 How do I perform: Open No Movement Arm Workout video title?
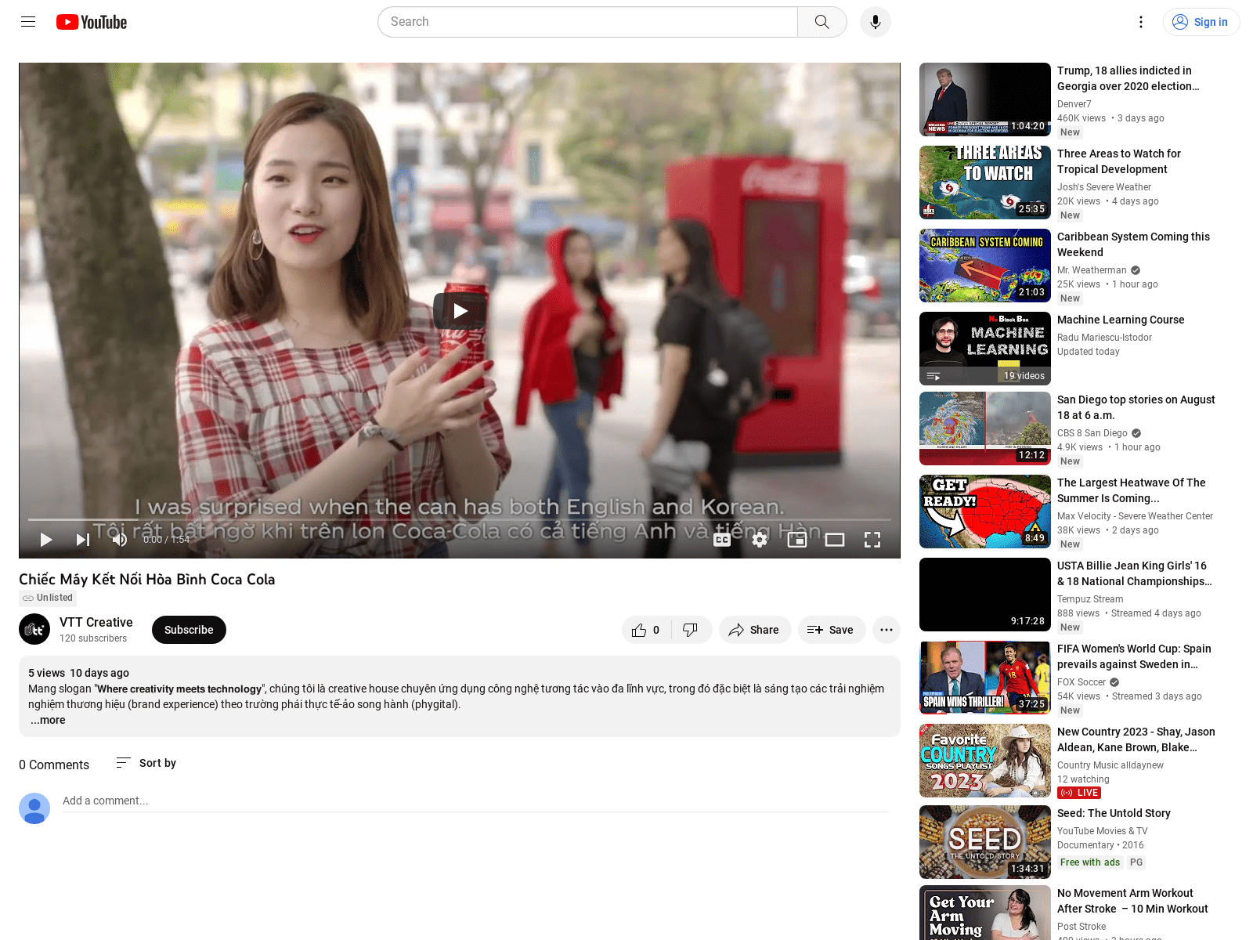1132,901
